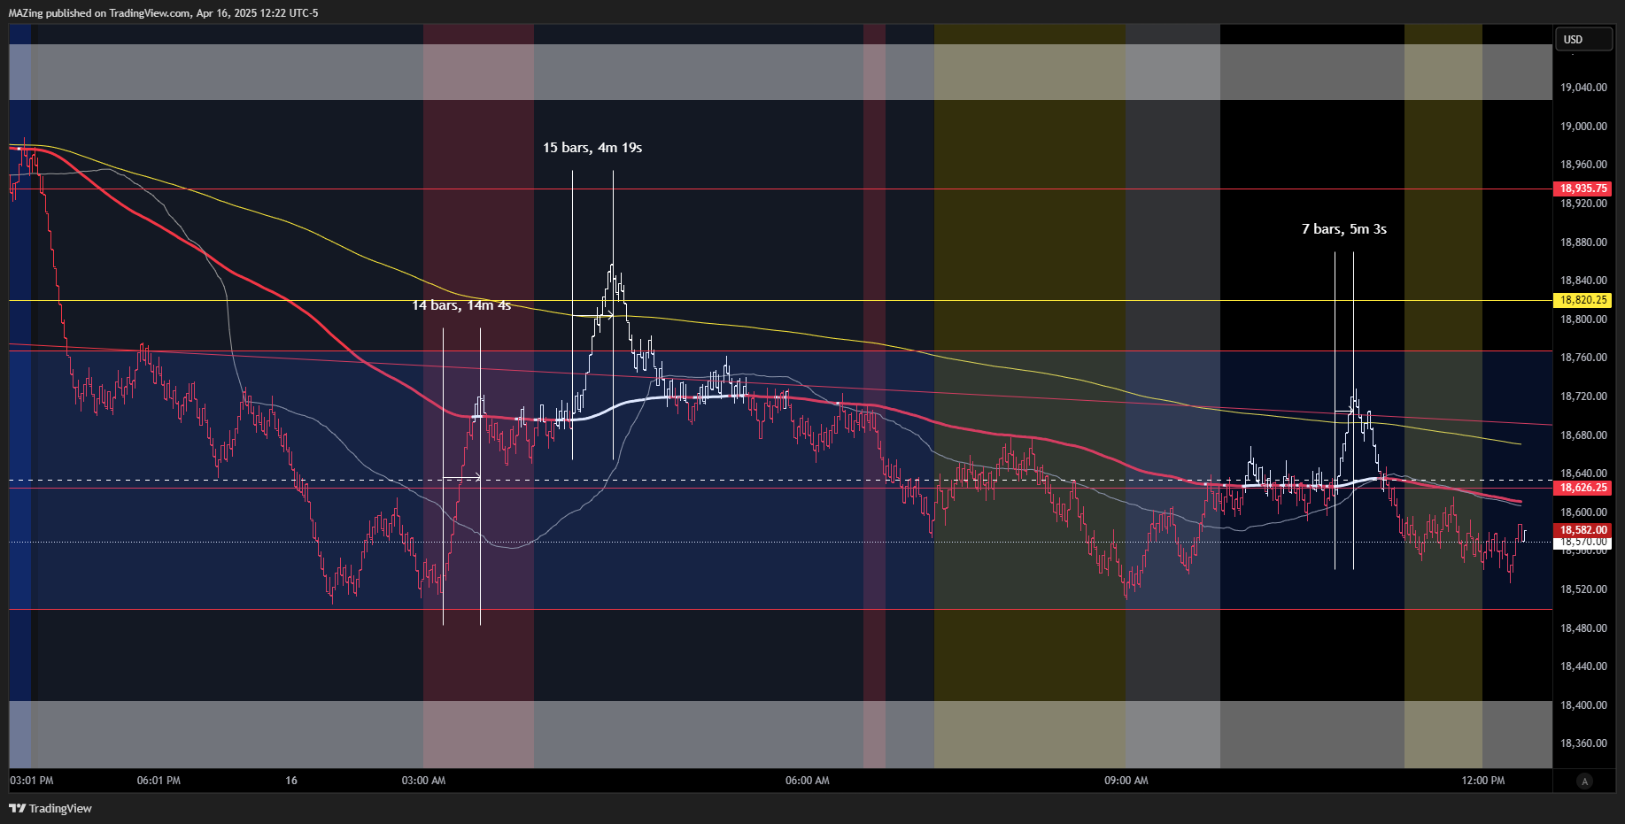Click the 19,000.00 price axis value
Image resolution: width=1625 pixels, height=824 pixels.
click(1583, 127)
